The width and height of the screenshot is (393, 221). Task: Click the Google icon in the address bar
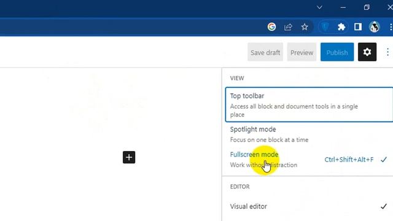[x=271, y=27]
